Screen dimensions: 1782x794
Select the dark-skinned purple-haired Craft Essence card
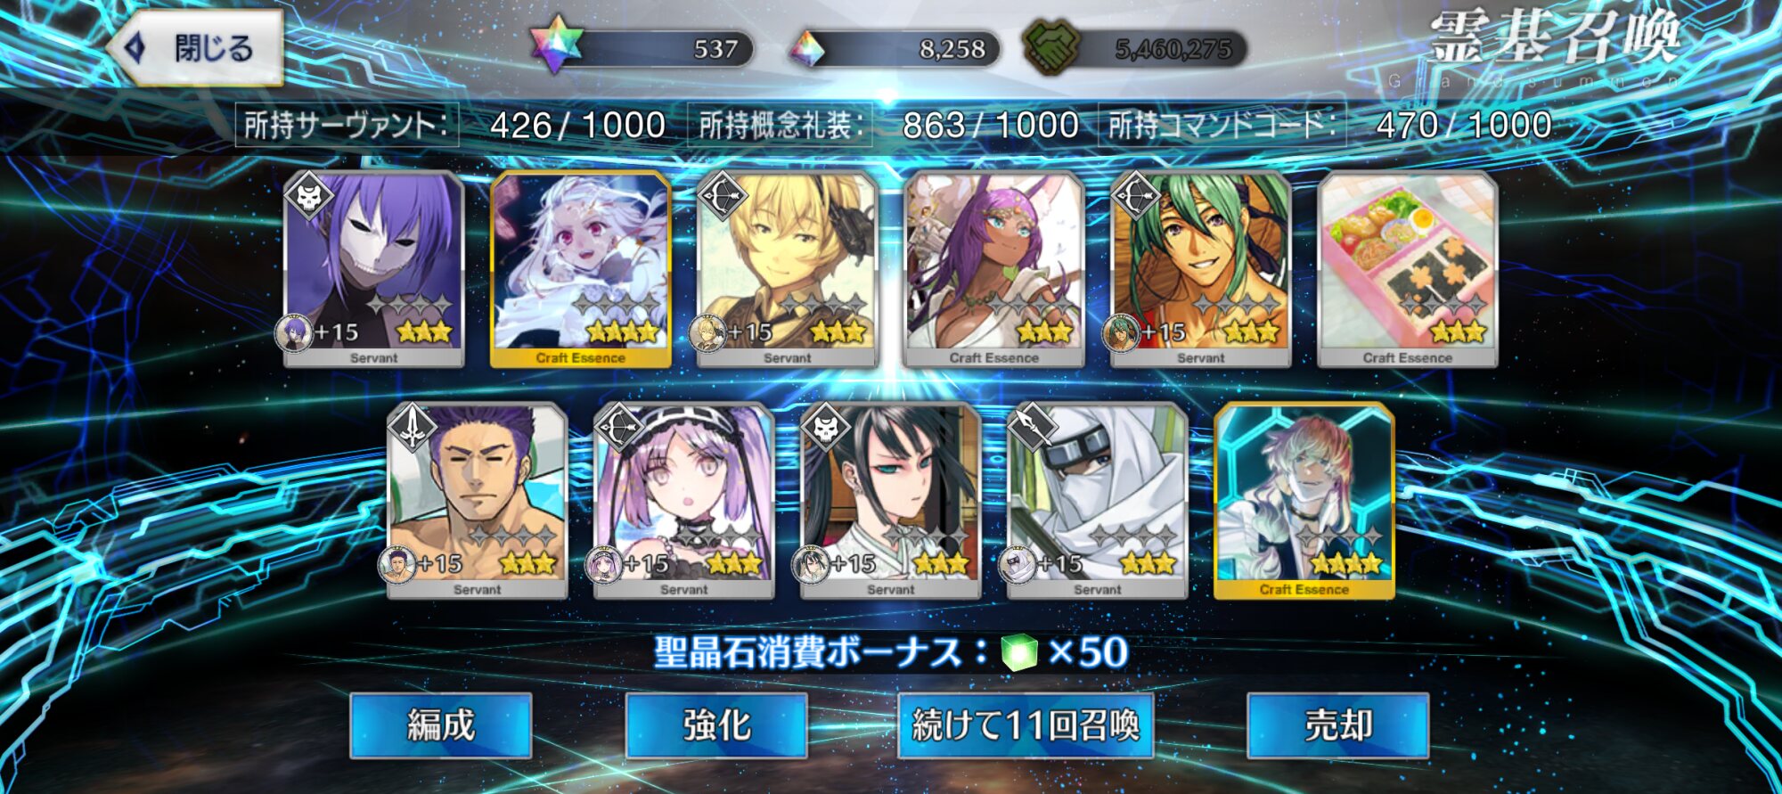(994, 269)
